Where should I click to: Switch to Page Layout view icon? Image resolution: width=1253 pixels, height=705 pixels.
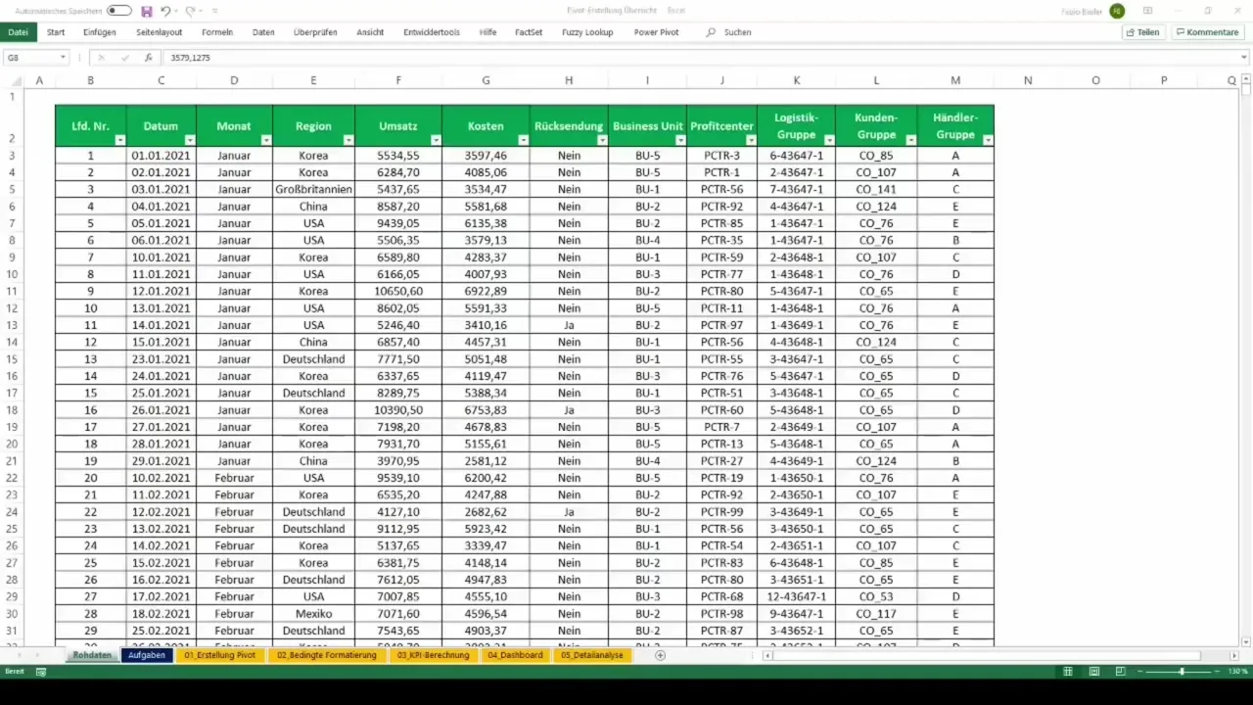(x=1094, y=672)
